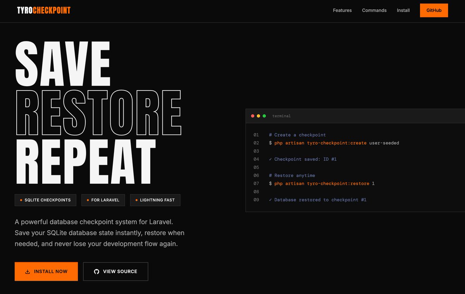Click the outlined RESTORE headline word
465x294 pixels.
[98, 112]
